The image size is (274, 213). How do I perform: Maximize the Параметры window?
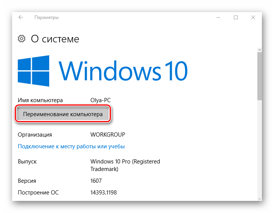(x=236, y=17)
